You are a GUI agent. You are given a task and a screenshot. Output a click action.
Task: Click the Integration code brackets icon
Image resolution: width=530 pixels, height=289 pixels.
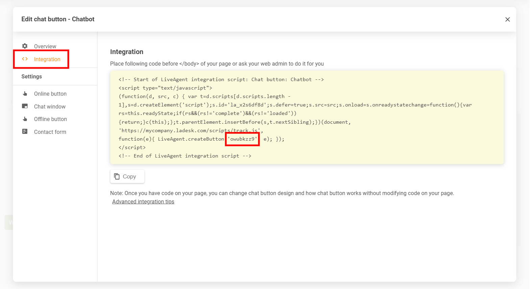coord(25,59)
